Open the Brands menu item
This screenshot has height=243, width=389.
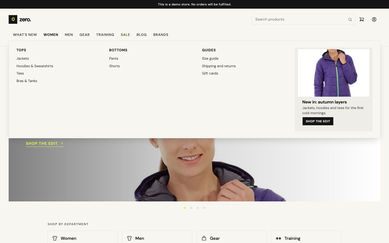pos(161,35)
